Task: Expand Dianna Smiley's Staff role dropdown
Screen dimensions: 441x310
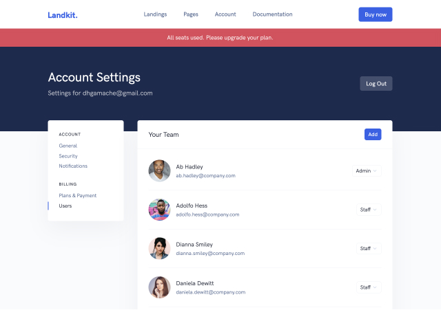Action: (x=368, y=248)
